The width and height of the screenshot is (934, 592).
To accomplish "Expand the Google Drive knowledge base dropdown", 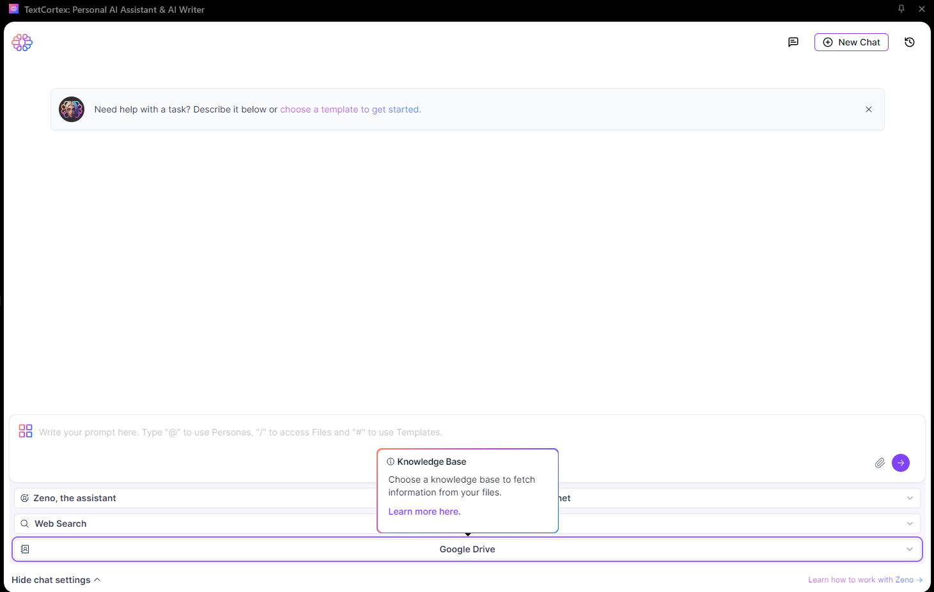I will (x=467, y=549).
